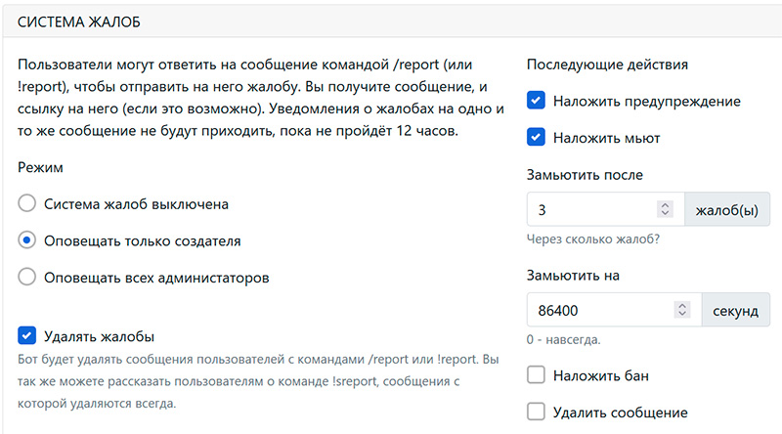Click the 'секунд' unit label

pyautogui.click(x=735, y=310)
